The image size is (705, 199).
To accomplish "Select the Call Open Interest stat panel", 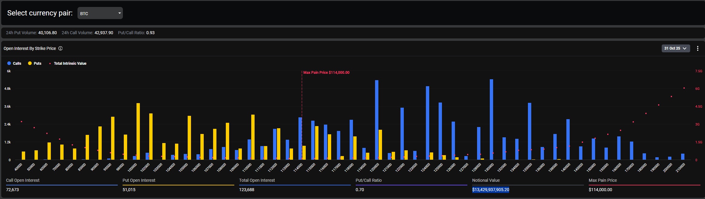I will tap(61, 185).
